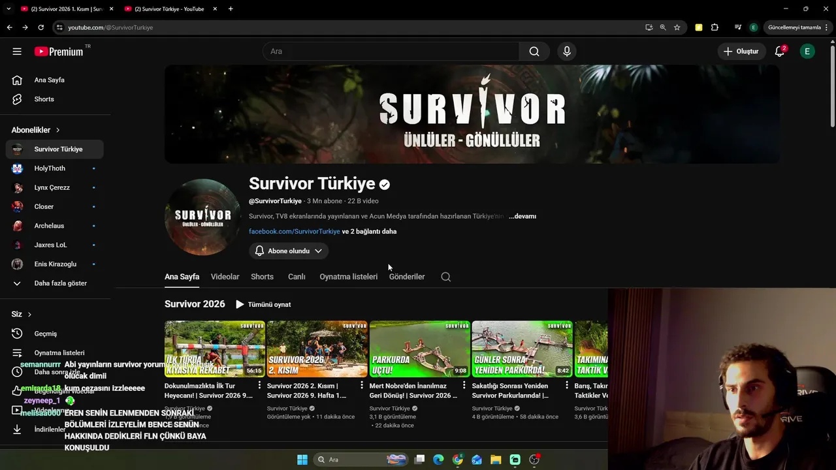Open the Gönderiler tab
836x470 pixels.
pyautogui.click(x=407, y=277)
